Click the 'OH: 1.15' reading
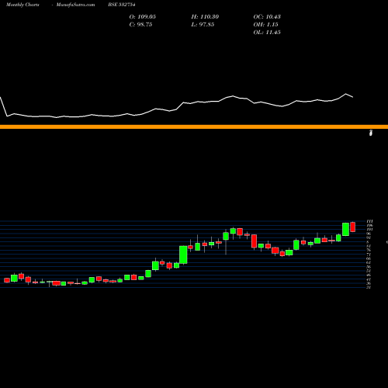The height and width of the screenshot is (388, 388). [x=265, y=25]
